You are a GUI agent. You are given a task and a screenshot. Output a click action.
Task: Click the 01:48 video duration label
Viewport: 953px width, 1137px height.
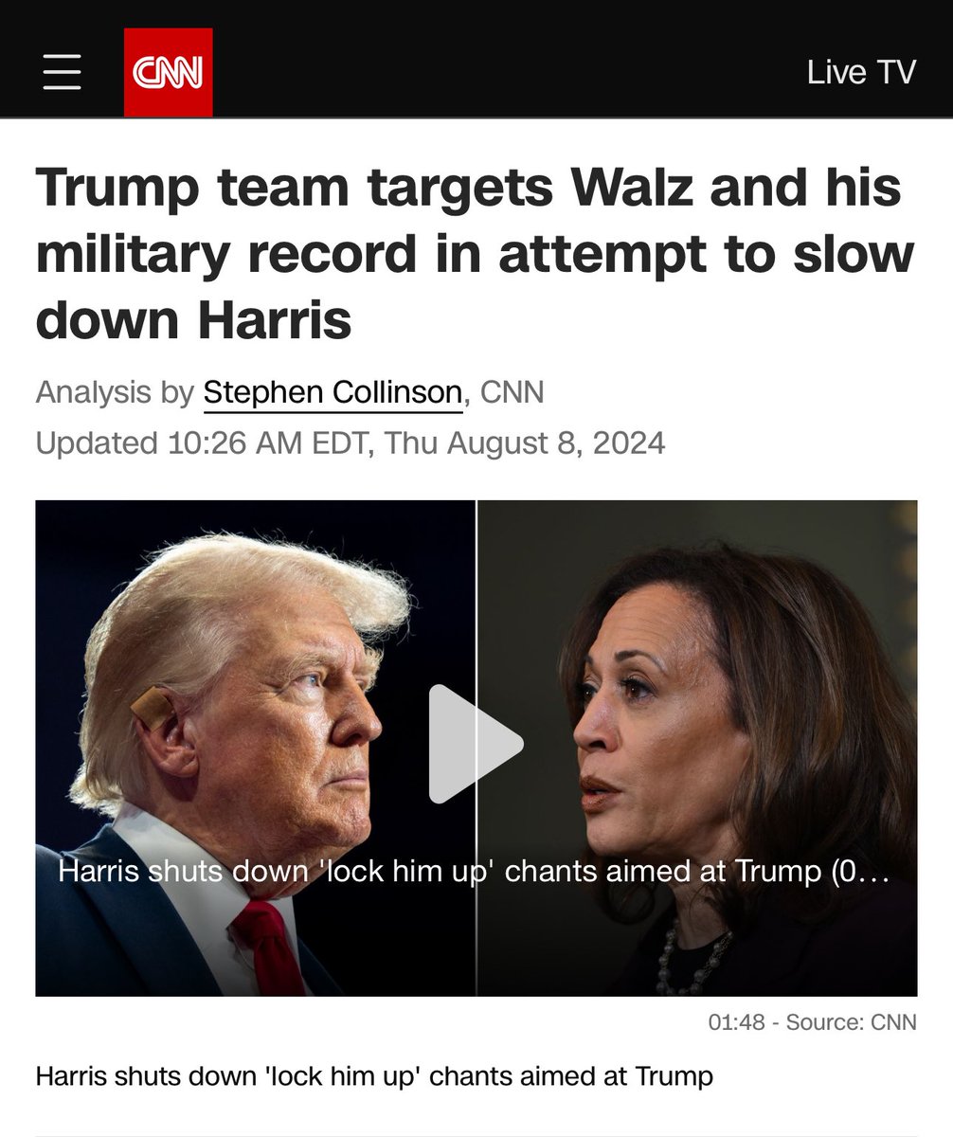click(x=736, y=1023)
